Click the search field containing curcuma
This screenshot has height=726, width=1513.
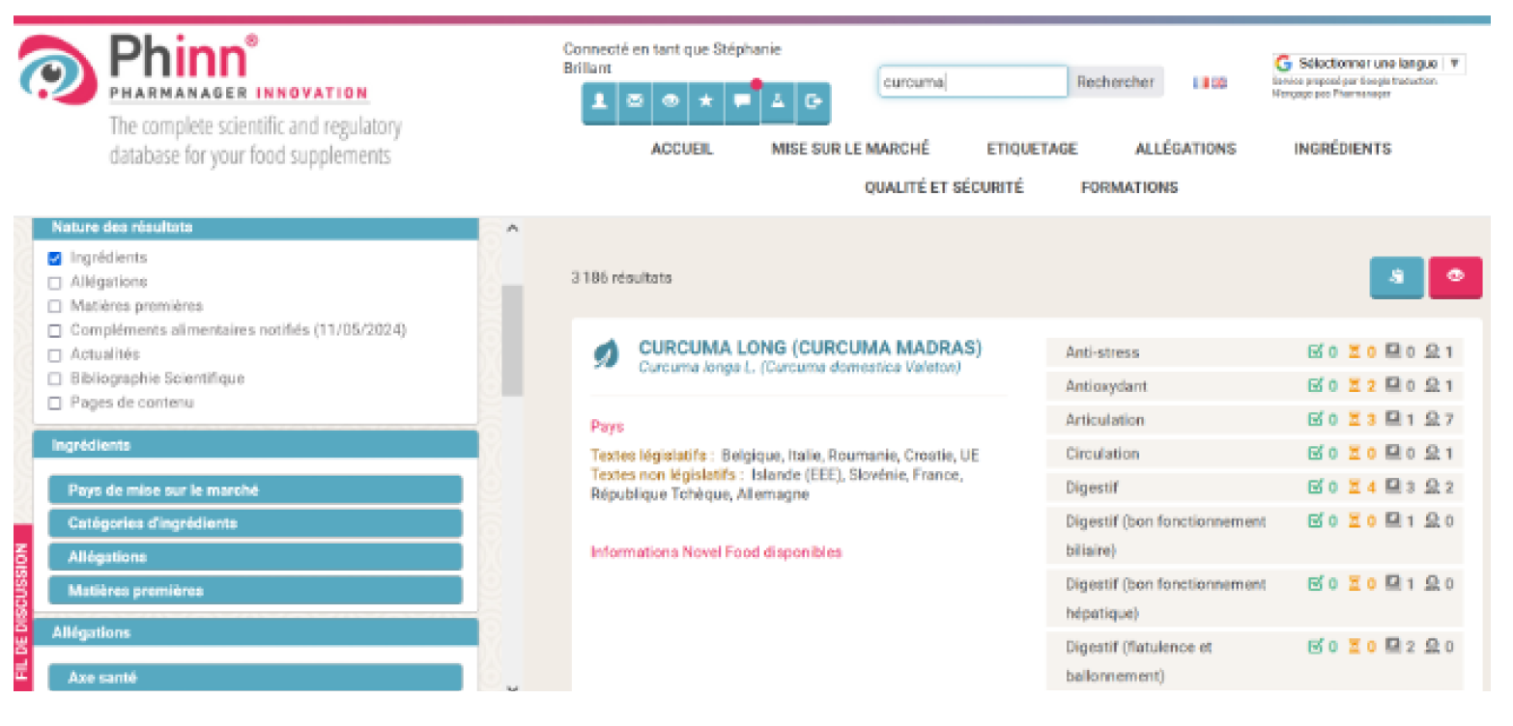(973, 82)
